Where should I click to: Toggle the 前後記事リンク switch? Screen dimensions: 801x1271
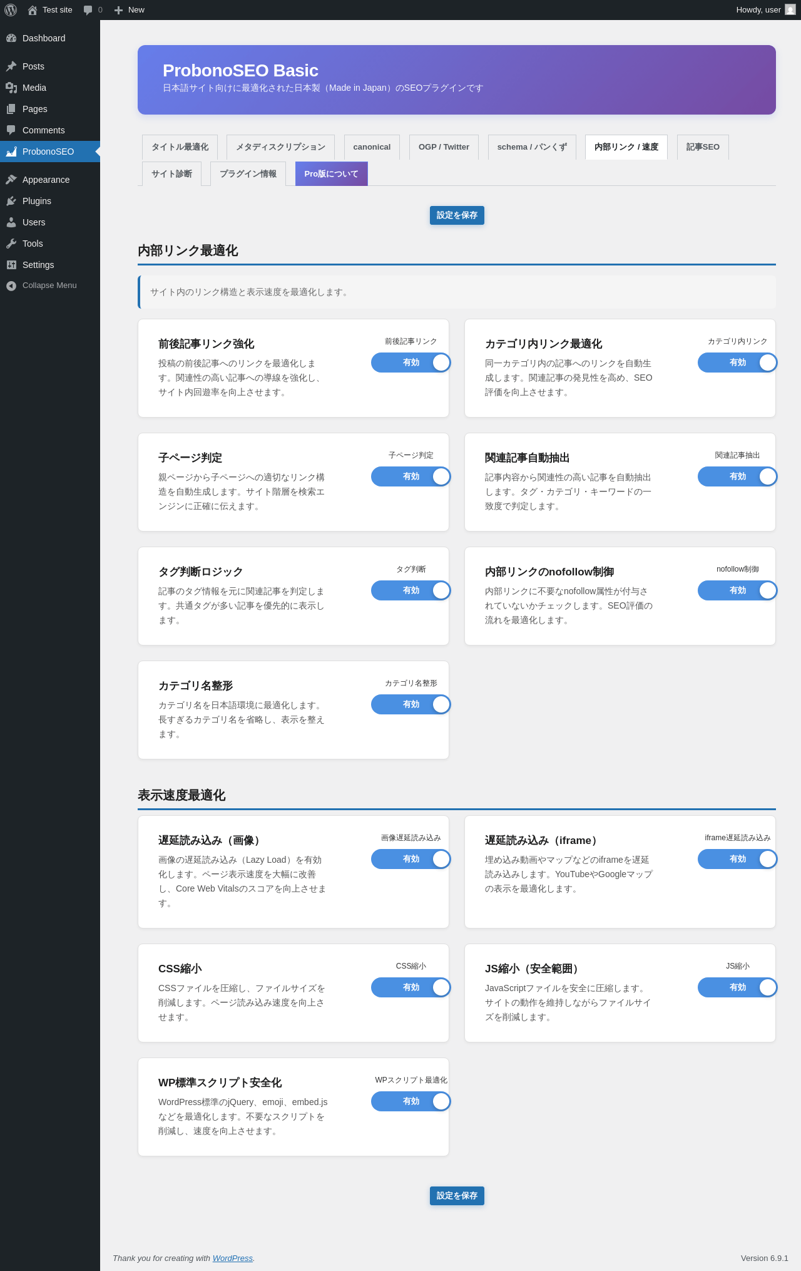click(411, 363)
